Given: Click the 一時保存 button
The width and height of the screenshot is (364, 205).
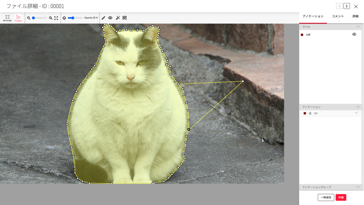Looking at the screenshot, I should pyautogui.click(x=326, y=197).
